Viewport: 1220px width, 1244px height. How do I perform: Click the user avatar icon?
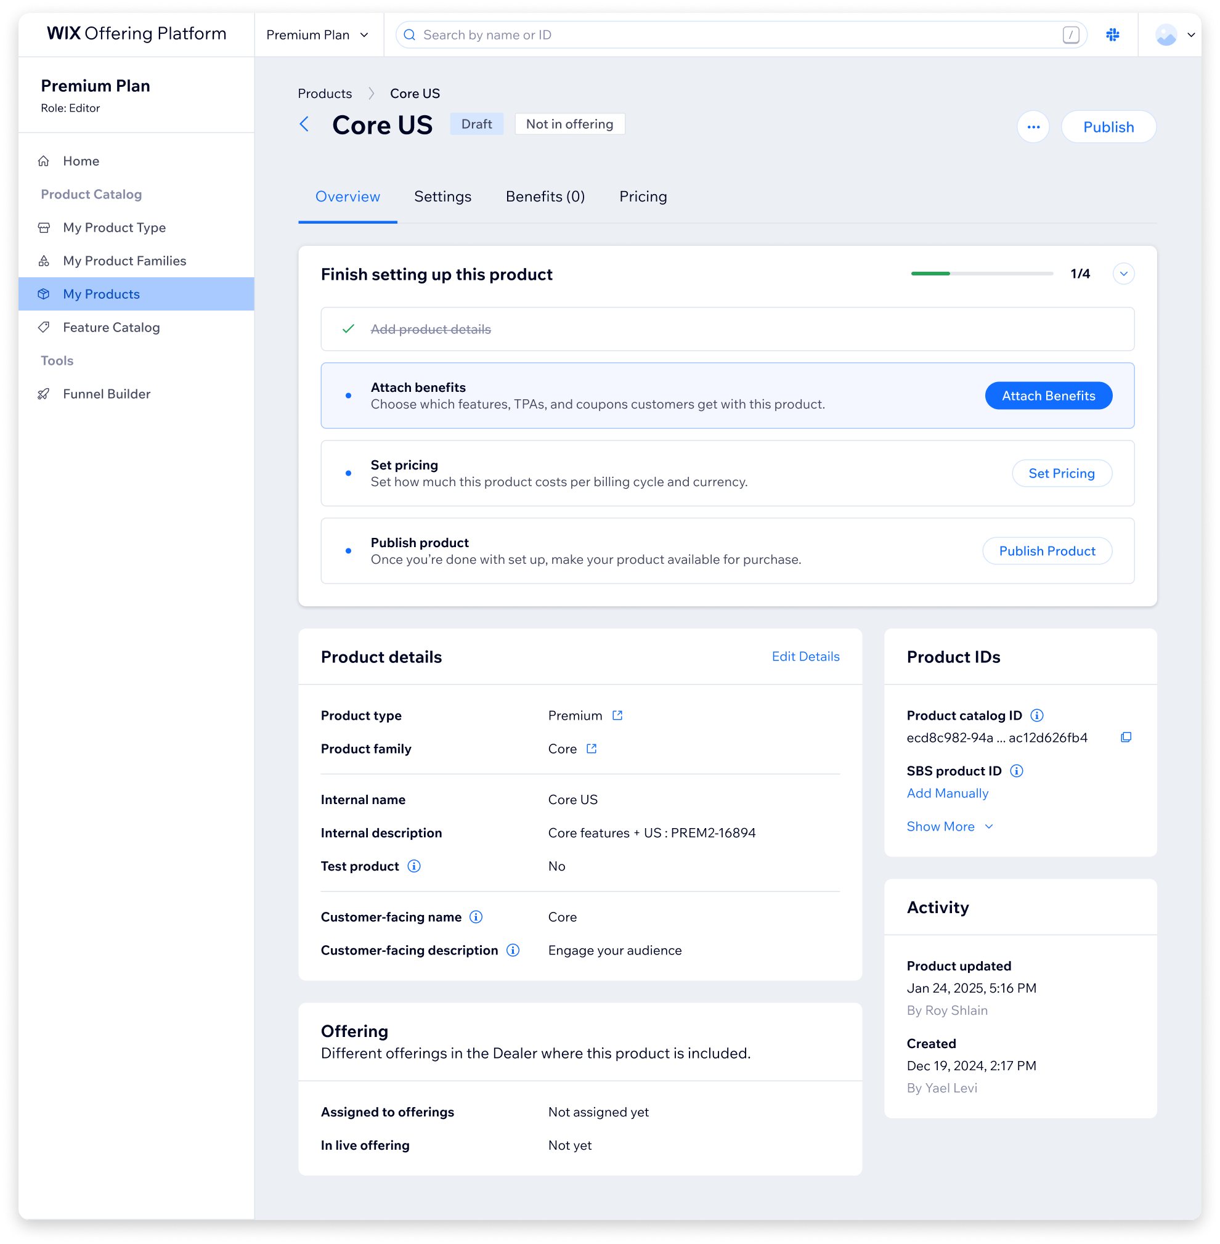click(1166, 35)
